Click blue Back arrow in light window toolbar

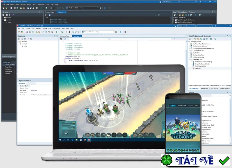[120, 32]
